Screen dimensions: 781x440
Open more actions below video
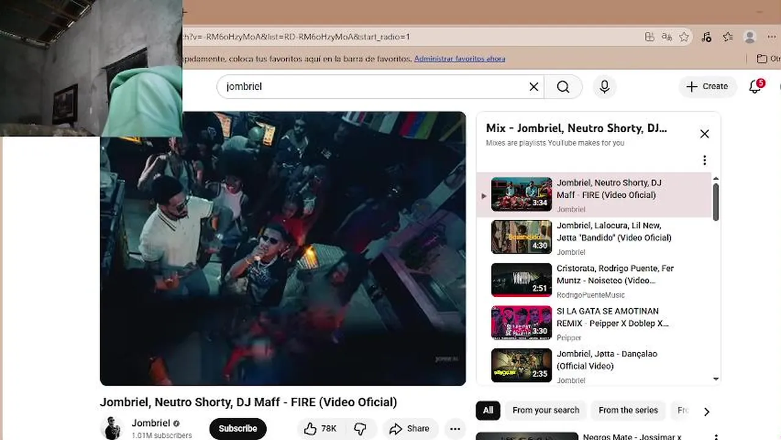pos(455,429)
